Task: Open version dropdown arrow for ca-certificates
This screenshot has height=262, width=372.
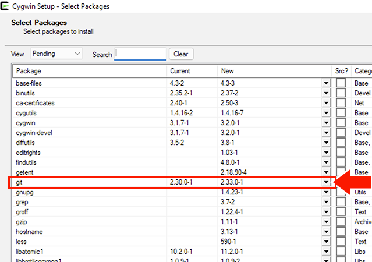Action: coord(326,103)
